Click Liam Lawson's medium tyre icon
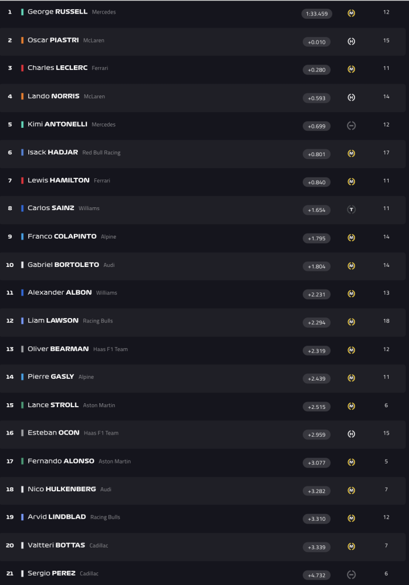Viewport: 409px width, 585px height. click(351, 322)
